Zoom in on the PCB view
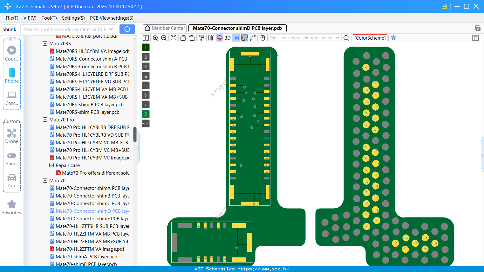 155,38
